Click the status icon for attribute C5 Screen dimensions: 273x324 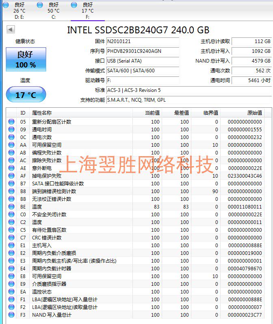click(11, 230)
